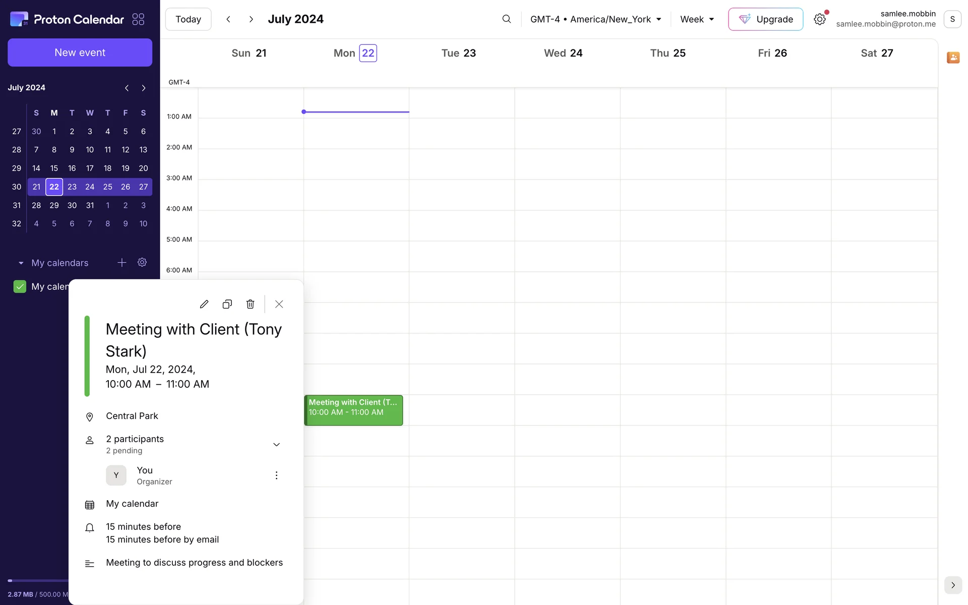Delete the event with the trash icon
968x605 pixels.
pyautogui.click(x=250, y=304)
